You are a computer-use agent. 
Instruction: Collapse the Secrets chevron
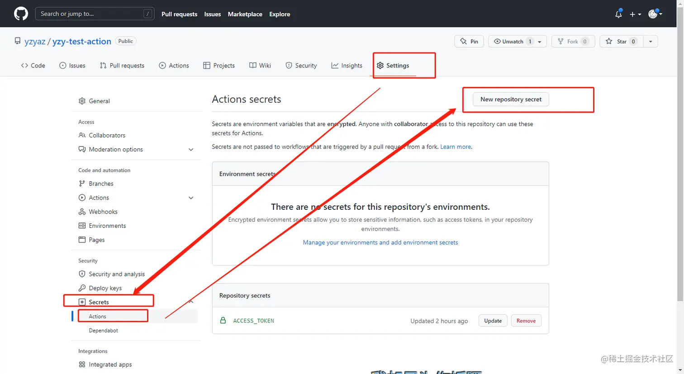[191, 302]
